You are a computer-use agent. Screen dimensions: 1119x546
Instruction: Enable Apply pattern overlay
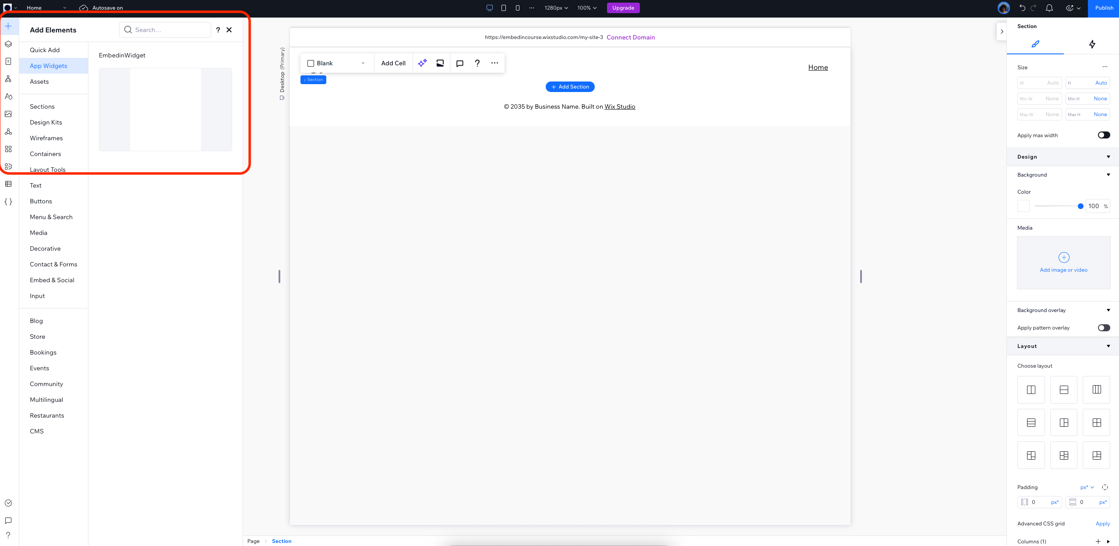[1103, 327]
